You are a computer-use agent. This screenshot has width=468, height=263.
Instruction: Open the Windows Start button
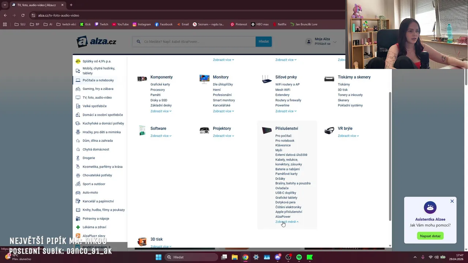pyautogui.click(x=158, y=257)
